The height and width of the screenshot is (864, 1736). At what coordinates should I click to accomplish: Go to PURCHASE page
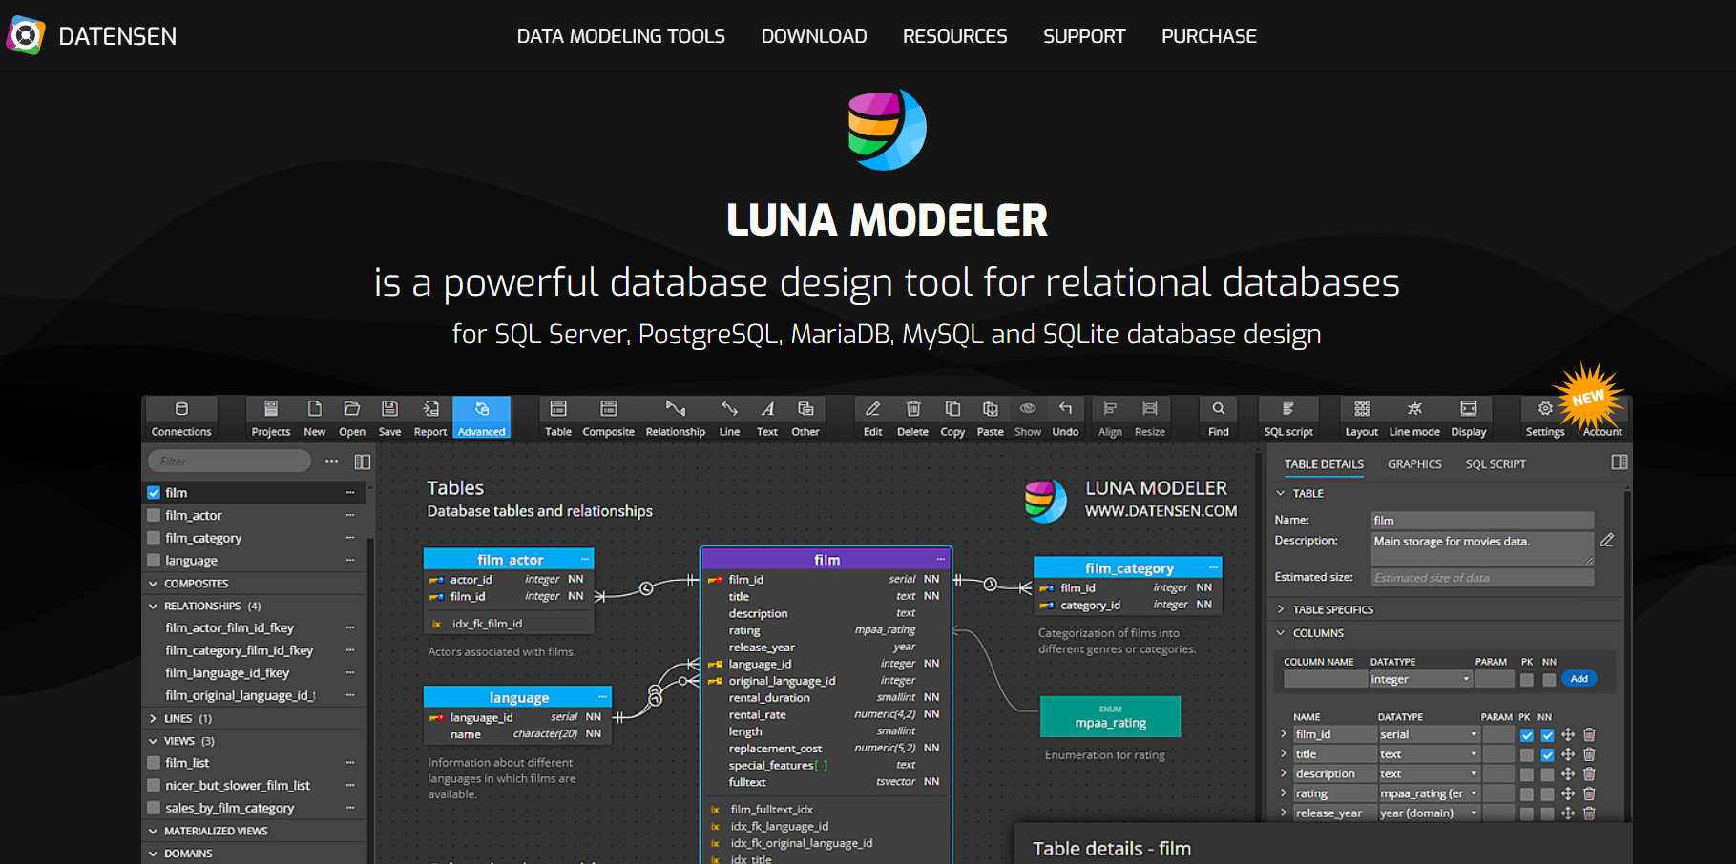tap(1209, 36)
